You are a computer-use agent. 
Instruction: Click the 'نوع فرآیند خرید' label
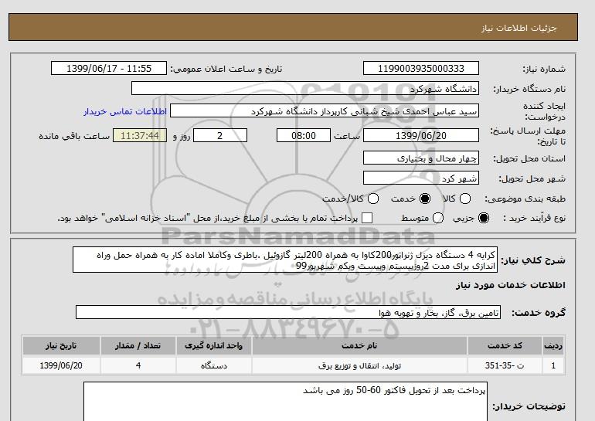pos(534,218)
